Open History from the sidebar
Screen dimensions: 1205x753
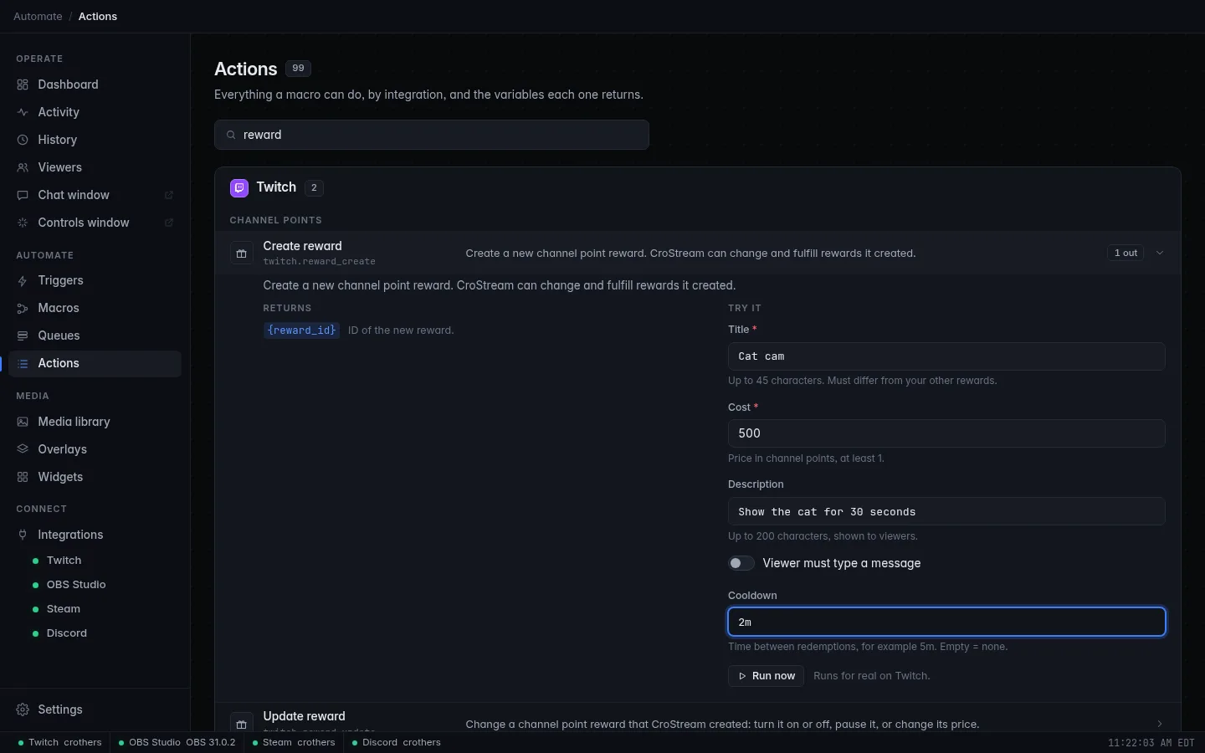click(x=95, y=140)
